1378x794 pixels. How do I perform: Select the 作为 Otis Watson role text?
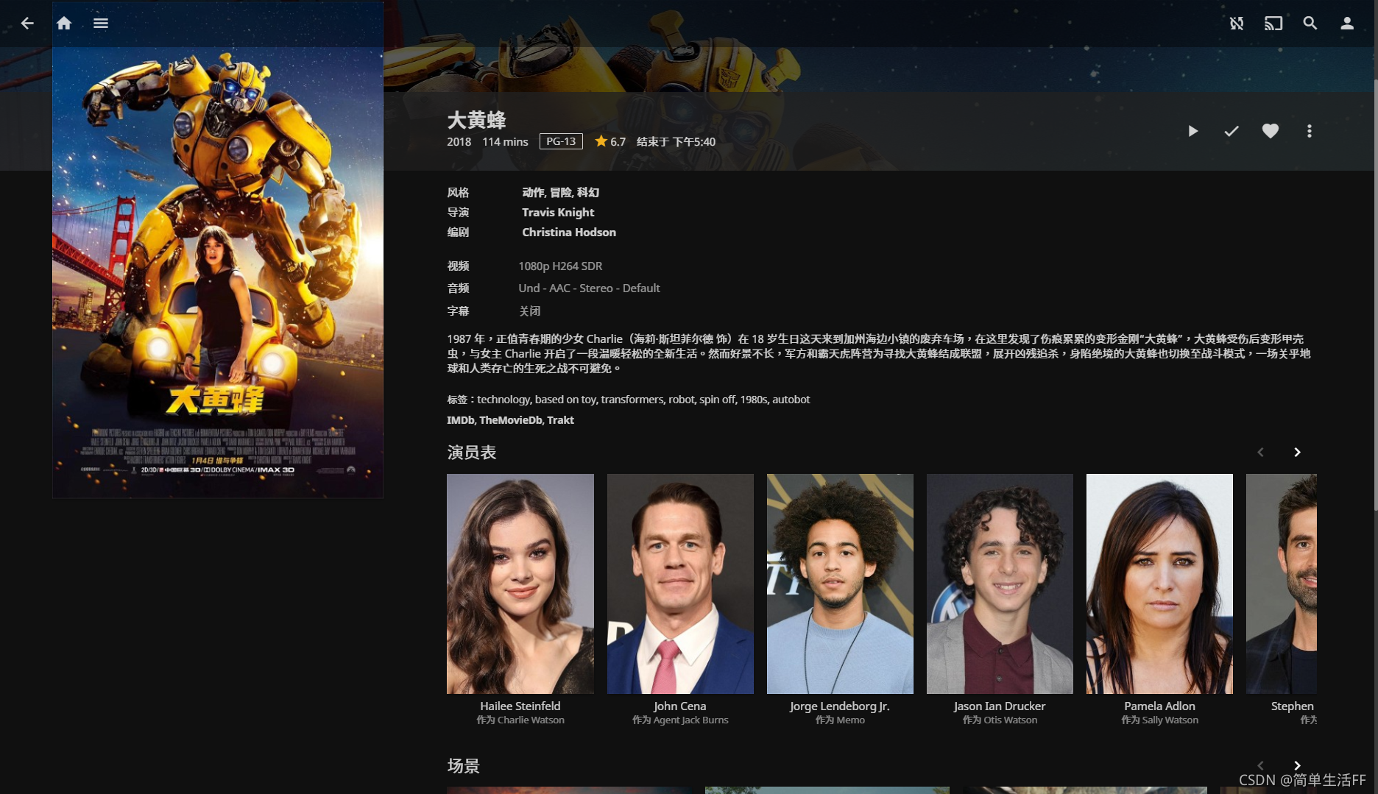click(1000, 720)
